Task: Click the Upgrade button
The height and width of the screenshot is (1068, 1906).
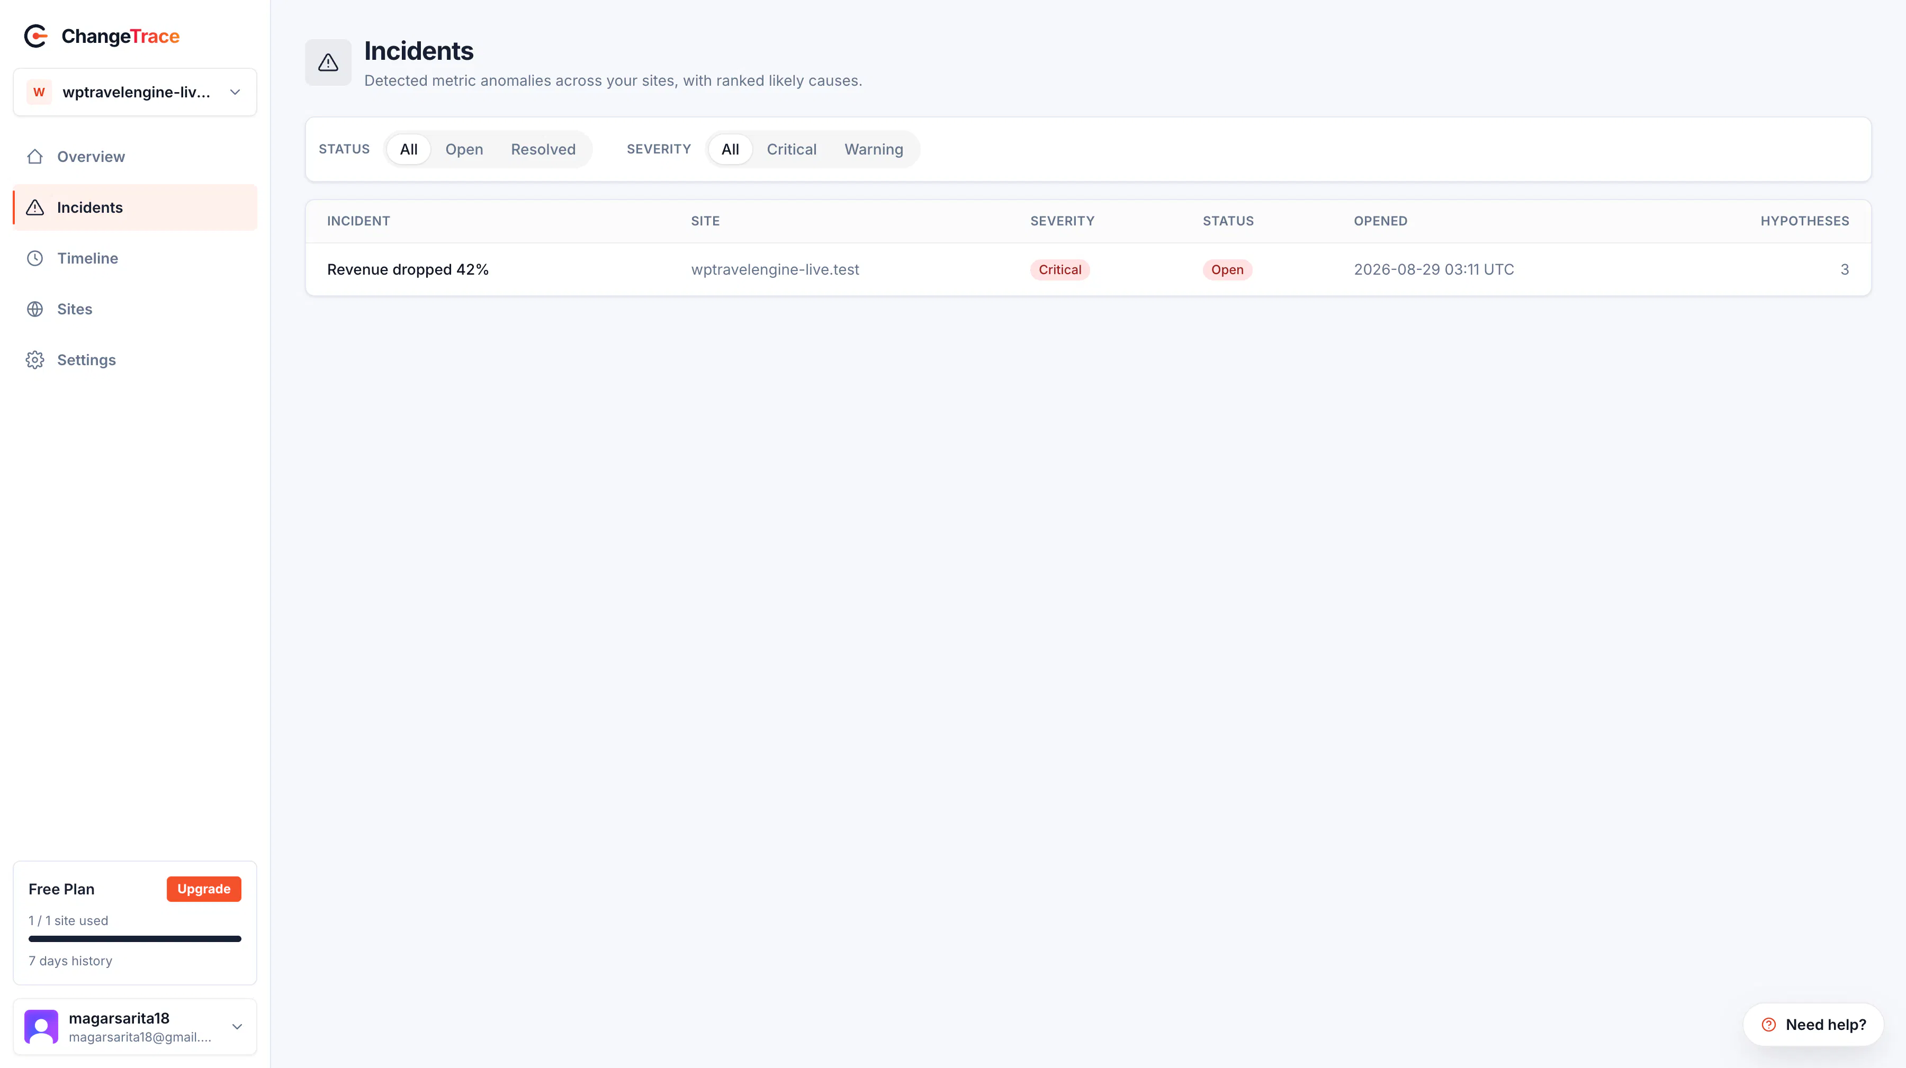Action: [x=203, y=889]
